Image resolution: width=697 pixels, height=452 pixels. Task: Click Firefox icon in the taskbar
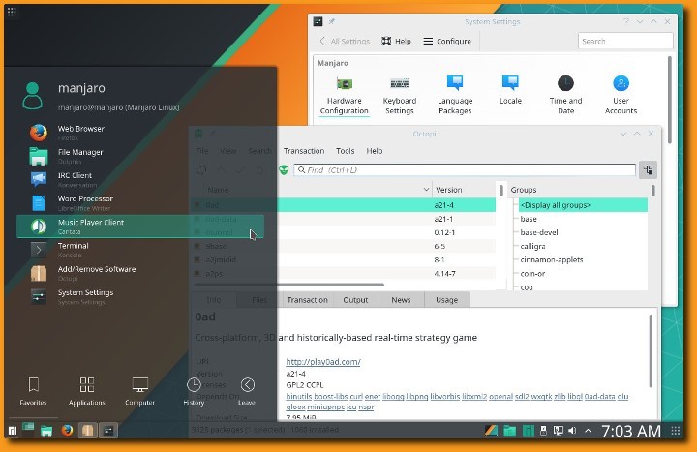click(67, 430)
